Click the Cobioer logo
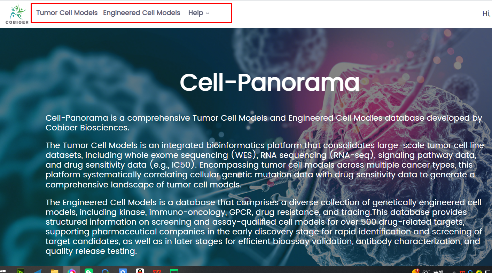This screenshot has width=492, height=273. tap(17, 14)
